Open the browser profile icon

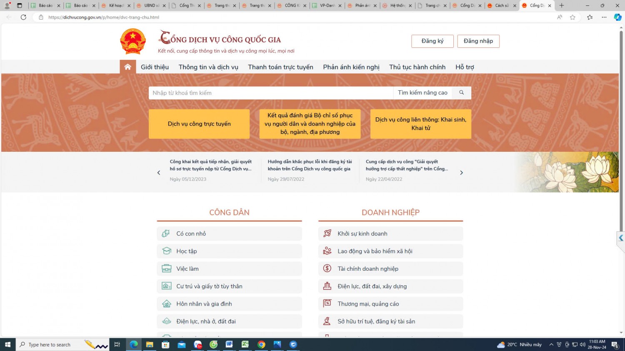point(7,5)
